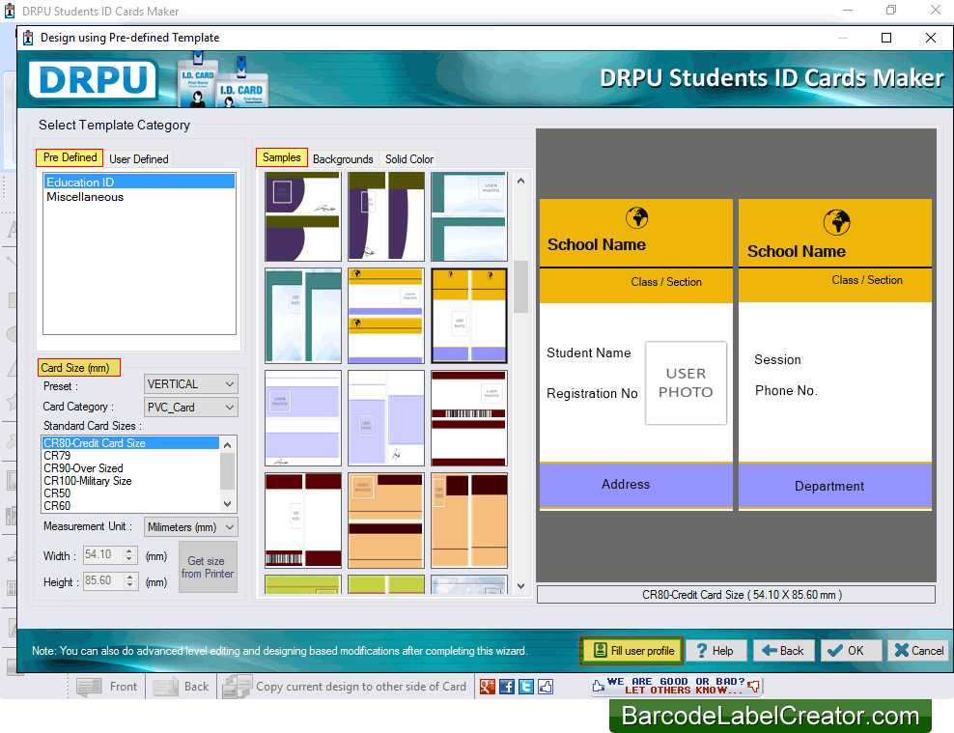The image size is (954, 733).
Task: Click the Google+ share icon
Action: pyautogui.click(x=488, y=686)
